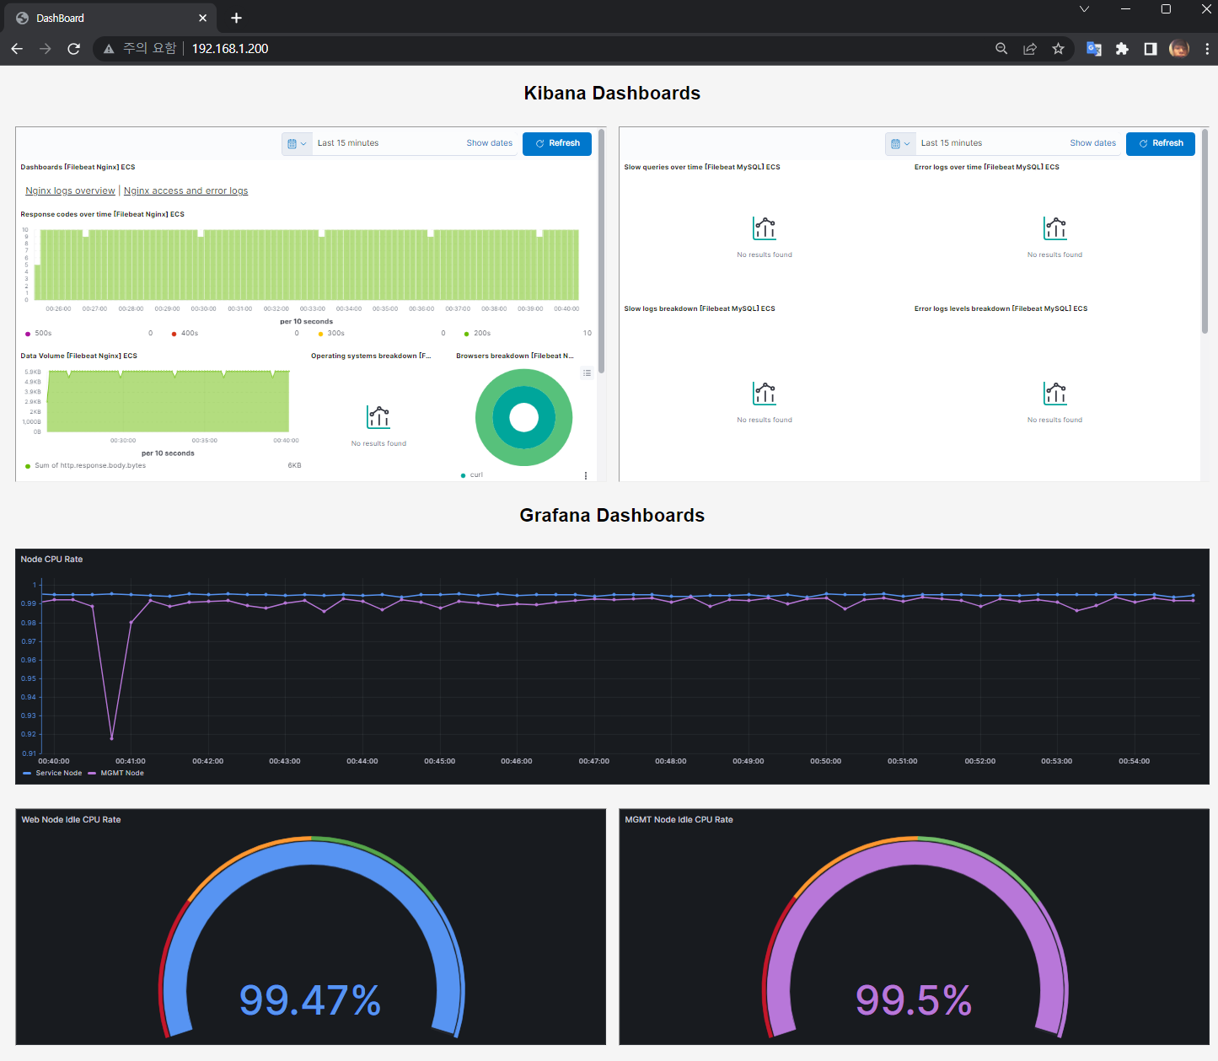Refresh the MySQL Kibana dashboard
Viewport: 1218px width, 1061px height.
(1161, 143)
